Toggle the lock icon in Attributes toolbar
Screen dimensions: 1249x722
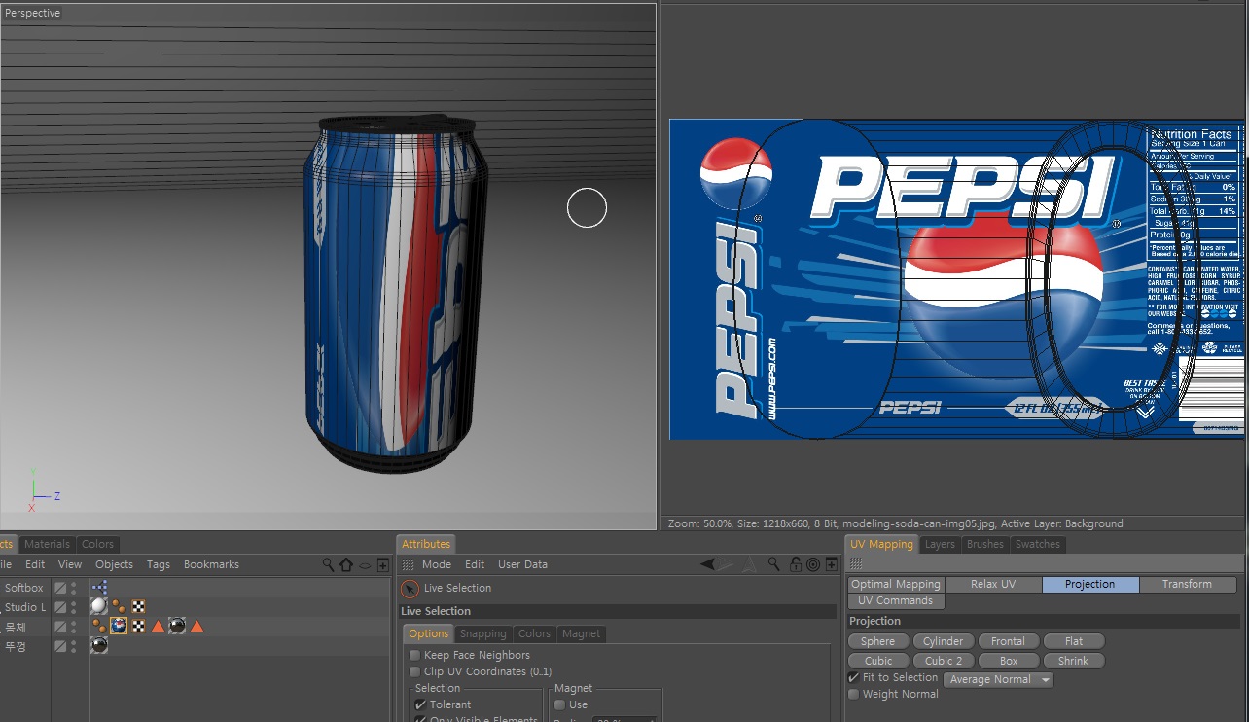pyautogui.click(x=795, y=564)
